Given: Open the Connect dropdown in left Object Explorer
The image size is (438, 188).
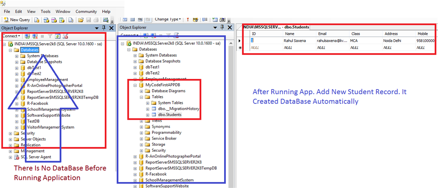Looking at the screenshot, I should [11, 36].
